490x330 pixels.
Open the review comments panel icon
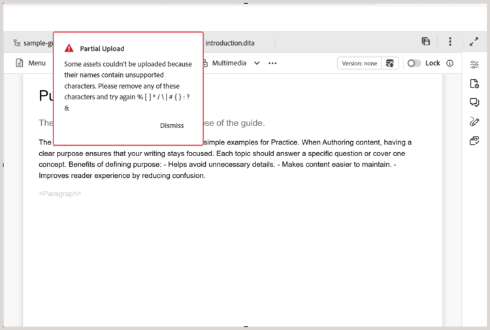(x=474, y=103)
